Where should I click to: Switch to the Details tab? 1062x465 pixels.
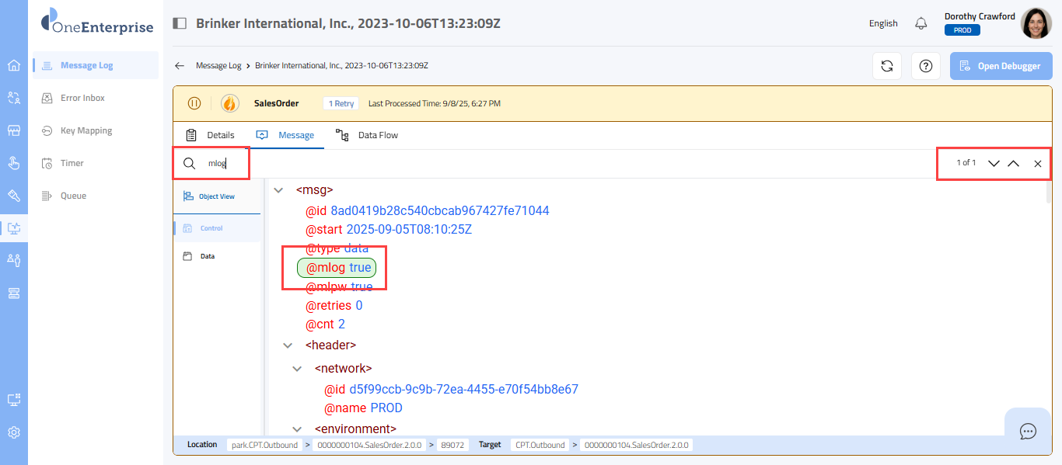pyautogui.click(x=211, y=135)
